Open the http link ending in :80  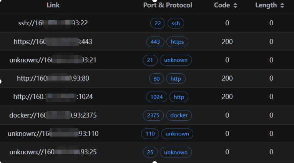coord(53,78)
